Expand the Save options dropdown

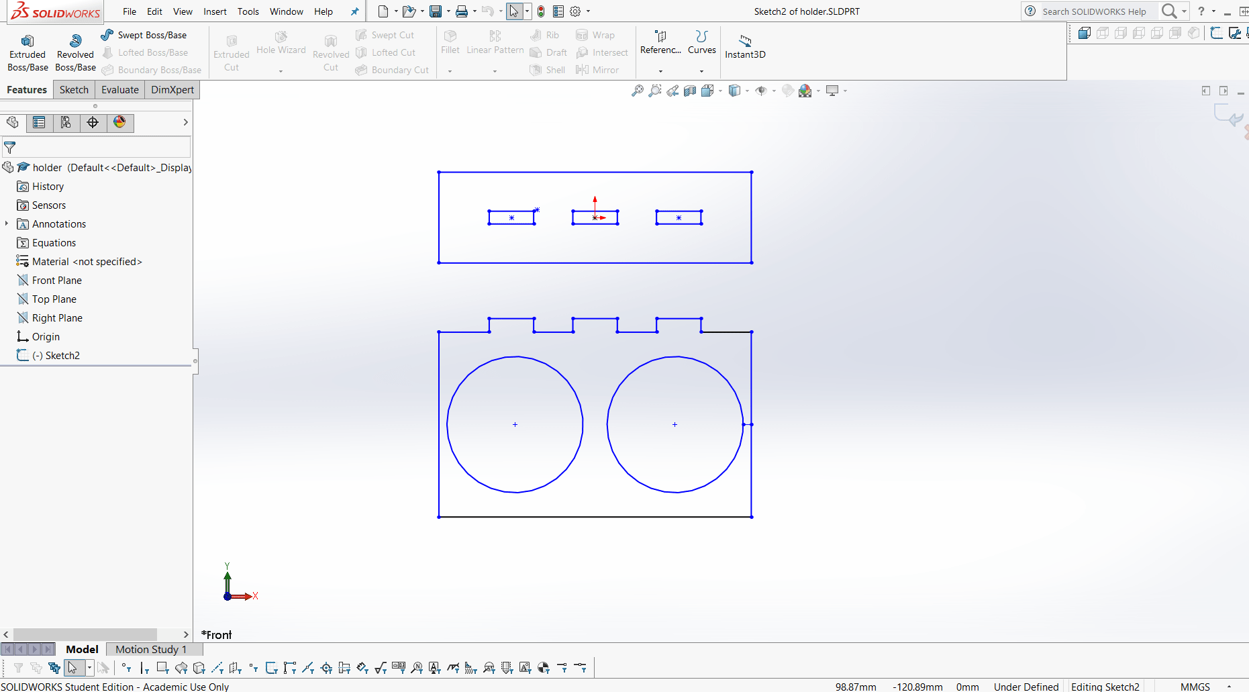pos(448,11)
